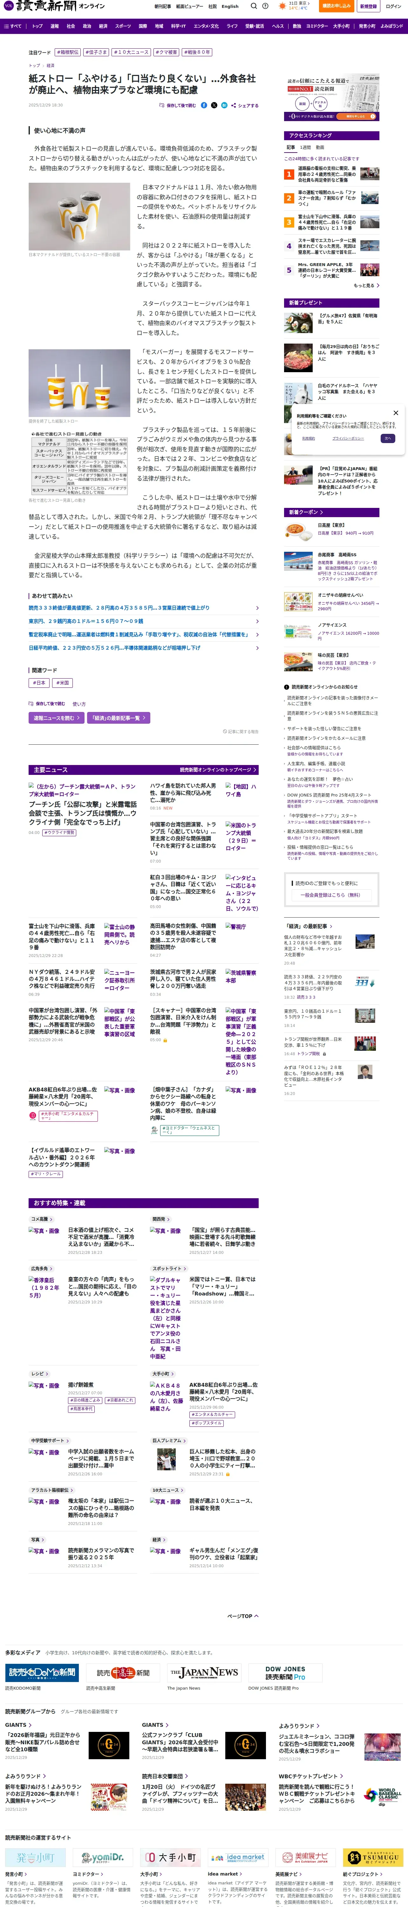Open the idea market site logo
408x1907 pixels.
[x=238, y=1857]
